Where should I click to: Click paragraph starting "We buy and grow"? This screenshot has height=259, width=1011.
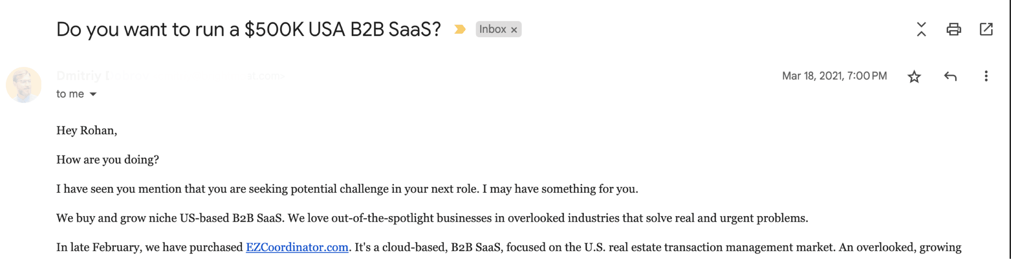tap(432, 218)
